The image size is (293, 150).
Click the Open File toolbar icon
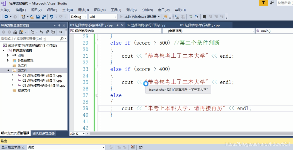tap(32, 17)
